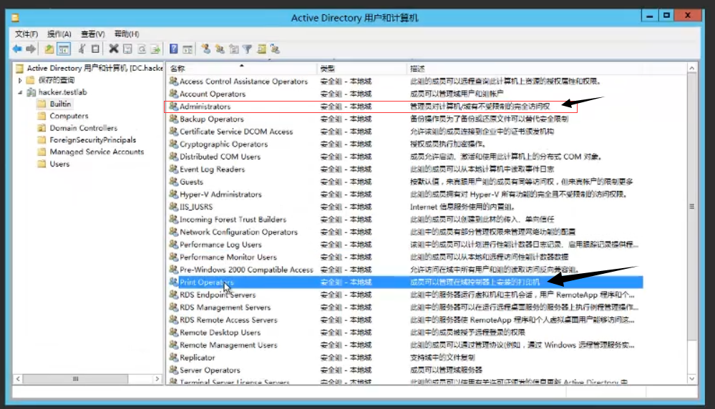Open filter options with the funnel icon
715x409 pixels.
tap(247, 49)
